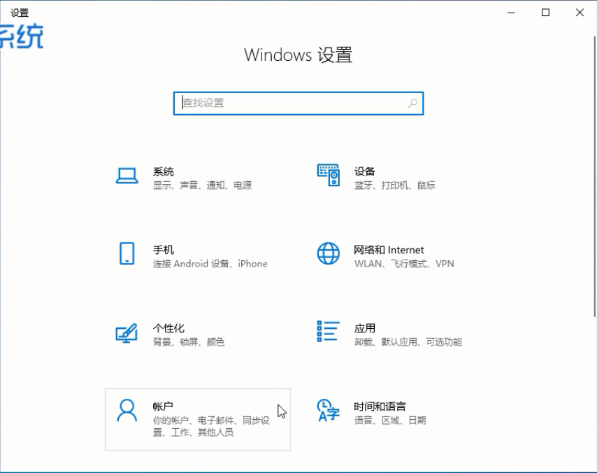Maximize the 设置 window
This screenshot has height=473, width=597.
point(545,13)
